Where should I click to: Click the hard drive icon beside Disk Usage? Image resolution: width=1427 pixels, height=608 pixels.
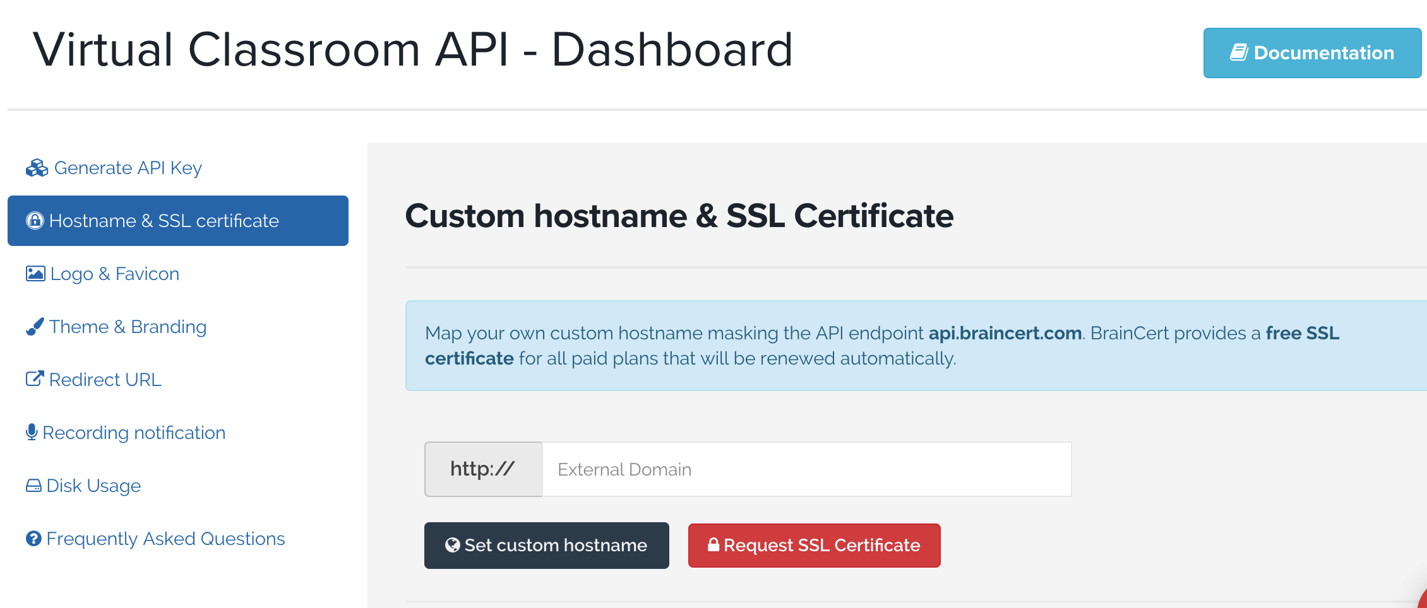pos(33,486)
